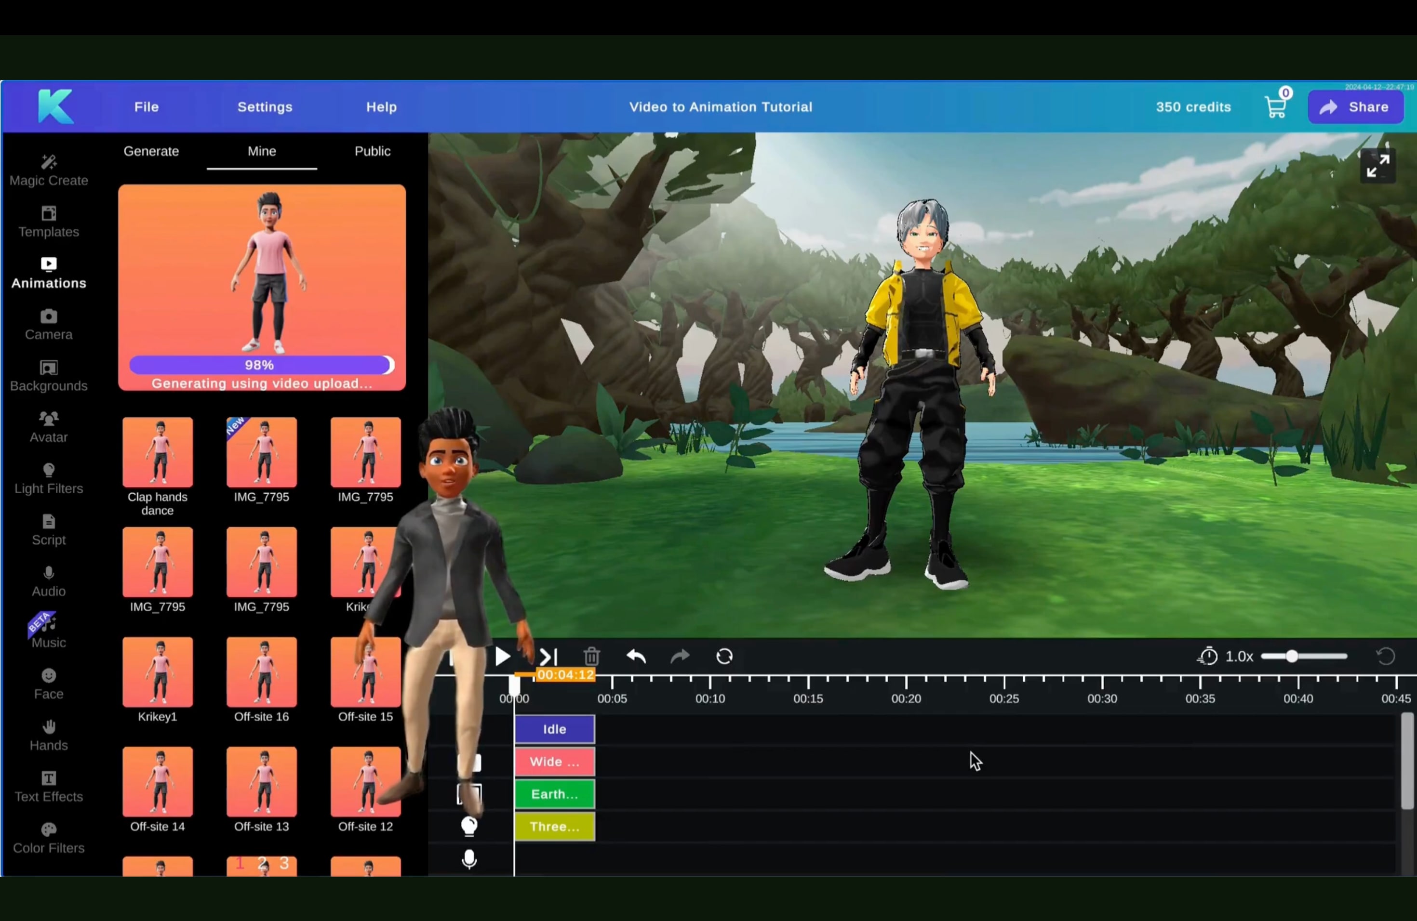
Task: Select the Clap hands dance animation
Action: (x=157, y=452)
